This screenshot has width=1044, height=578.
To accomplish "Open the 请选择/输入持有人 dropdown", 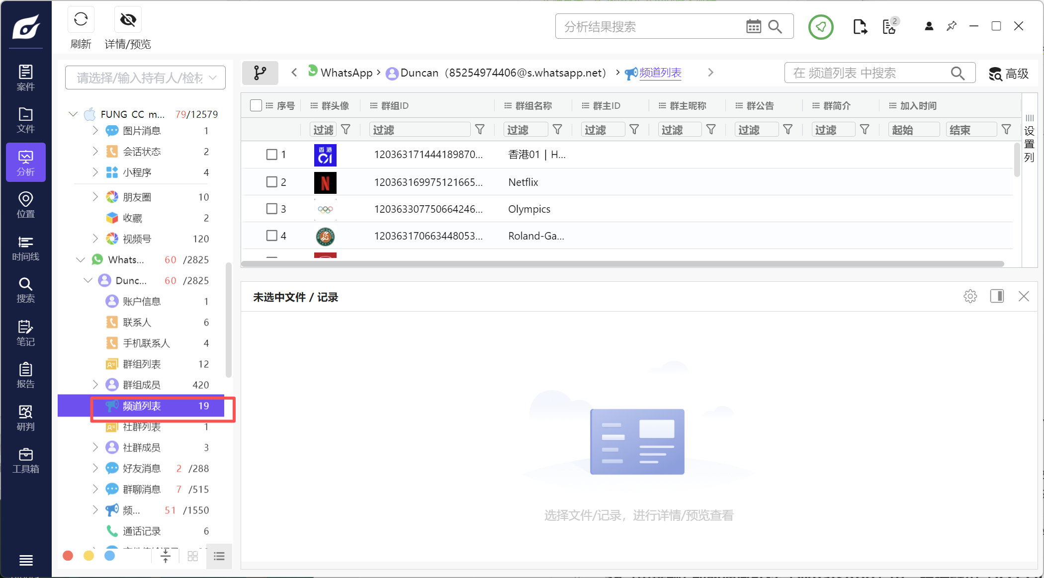I will tap(145, 78).
